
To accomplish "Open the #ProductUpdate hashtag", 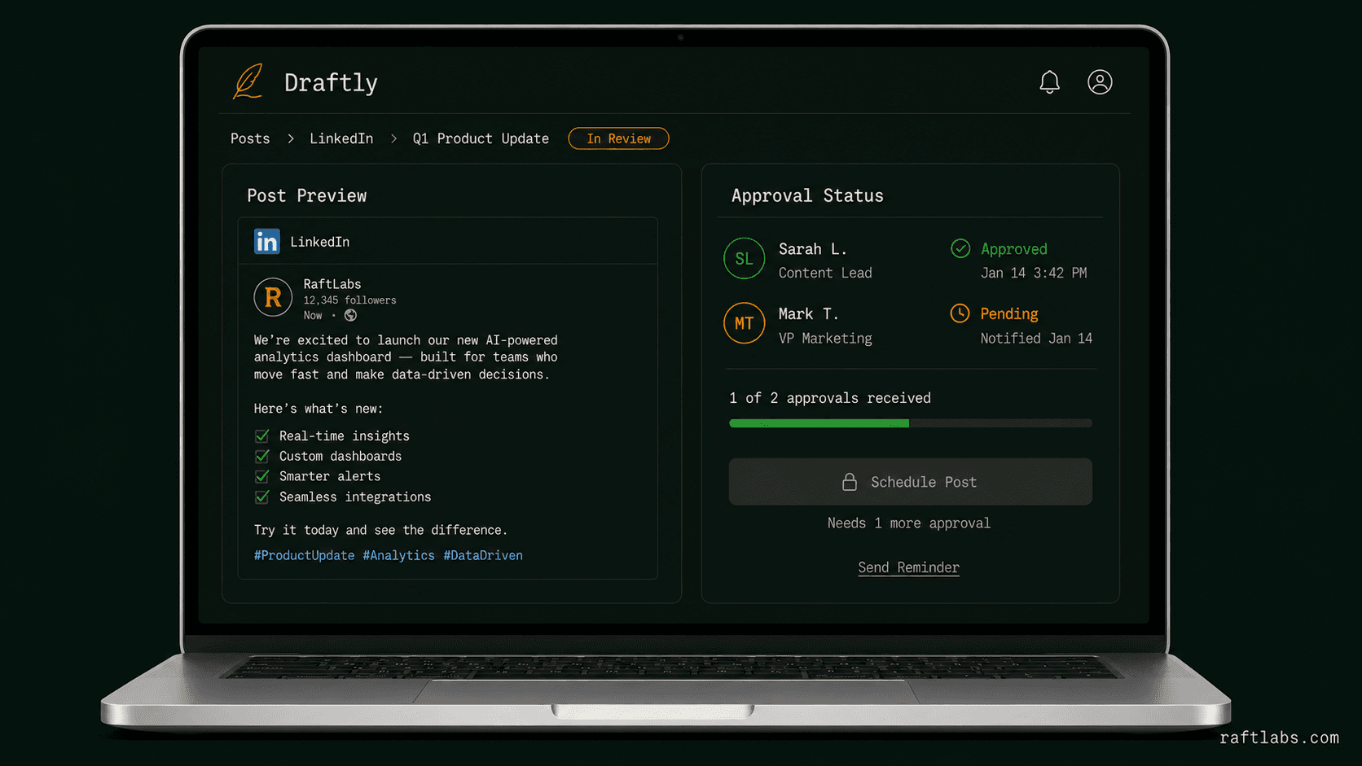I will tap(304, 555).
